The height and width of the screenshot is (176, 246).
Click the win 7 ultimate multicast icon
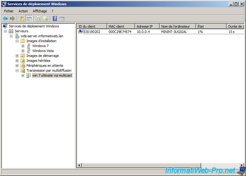click(x=29, y=75)
